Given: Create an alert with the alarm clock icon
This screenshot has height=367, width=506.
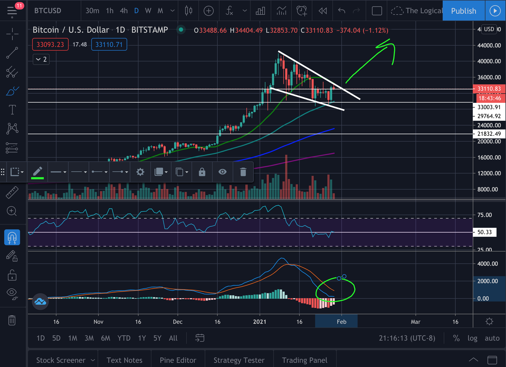Looking at the screenshot, I should (302, 11).
